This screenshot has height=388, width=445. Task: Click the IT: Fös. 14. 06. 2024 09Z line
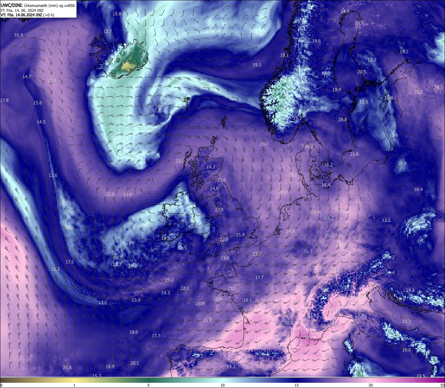(x=22, y=10)
